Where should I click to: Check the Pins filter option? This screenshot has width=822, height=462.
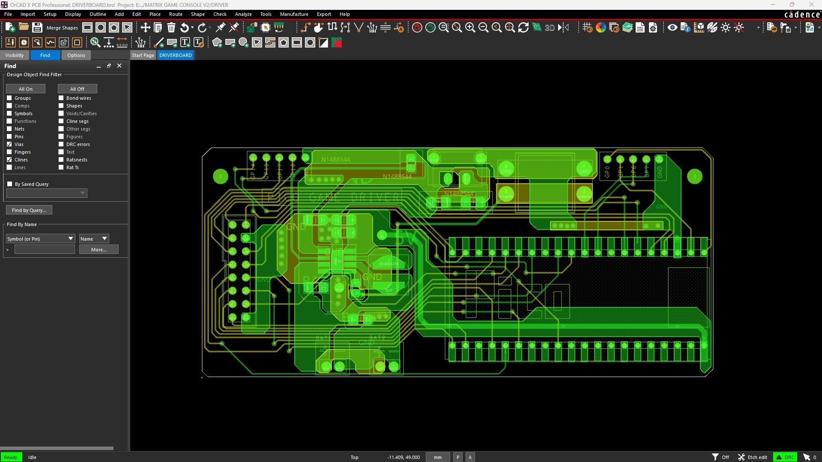[9, 137]
